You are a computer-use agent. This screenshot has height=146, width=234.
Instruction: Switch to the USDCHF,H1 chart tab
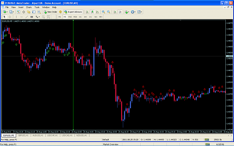[x=52, y=136]
